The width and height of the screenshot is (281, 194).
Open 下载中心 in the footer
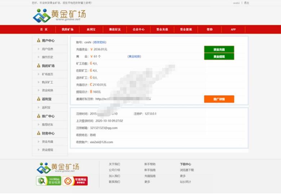pos(186,164)
